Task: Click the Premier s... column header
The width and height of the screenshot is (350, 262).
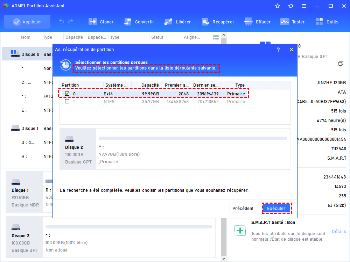Action: [176, 85]
